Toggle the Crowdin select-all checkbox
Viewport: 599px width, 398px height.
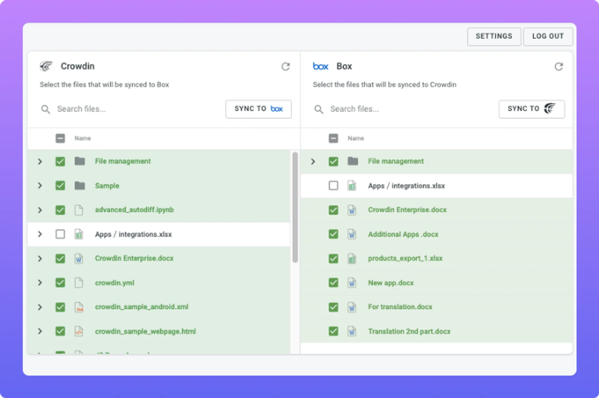(60, 138)
